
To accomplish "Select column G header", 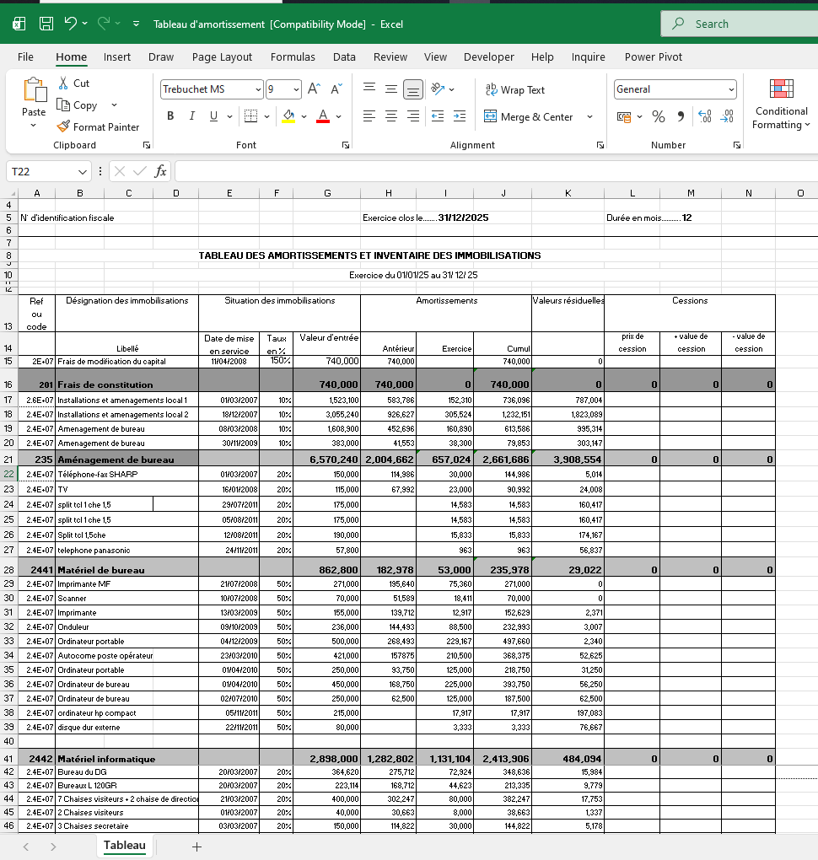I will click(327, 193).
